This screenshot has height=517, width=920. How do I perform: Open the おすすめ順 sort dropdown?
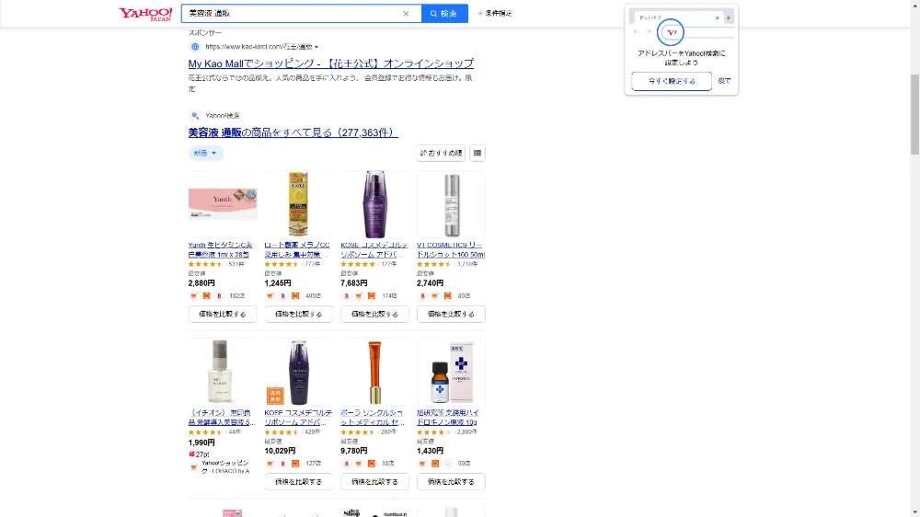(441, 153)
